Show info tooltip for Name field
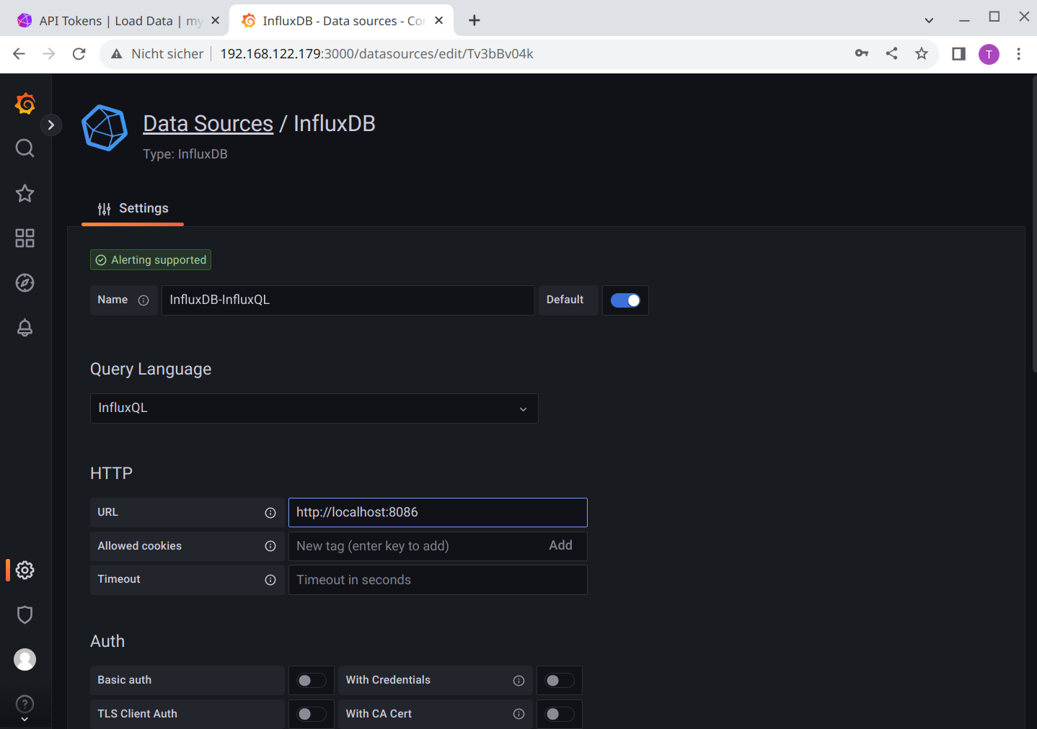1037x729 pixels. pyautogui.click(x=144, y=300)
